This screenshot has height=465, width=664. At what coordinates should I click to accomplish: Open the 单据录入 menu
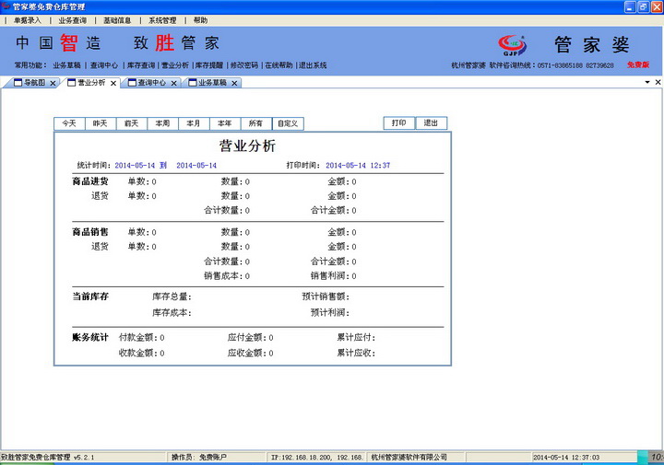tap(27, 19)
